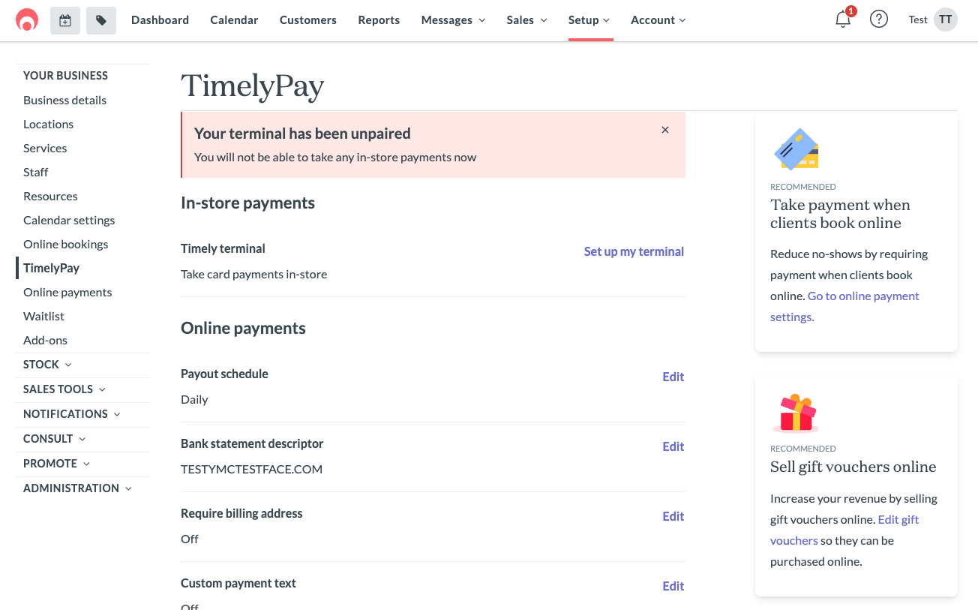Click Set up my terminal link
The image size is (978, 610).
click(634, 252)
